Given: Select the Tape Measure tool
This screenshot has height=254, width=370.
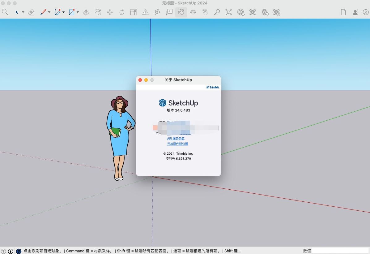Looking at the screenshot, I should [157, 12].
